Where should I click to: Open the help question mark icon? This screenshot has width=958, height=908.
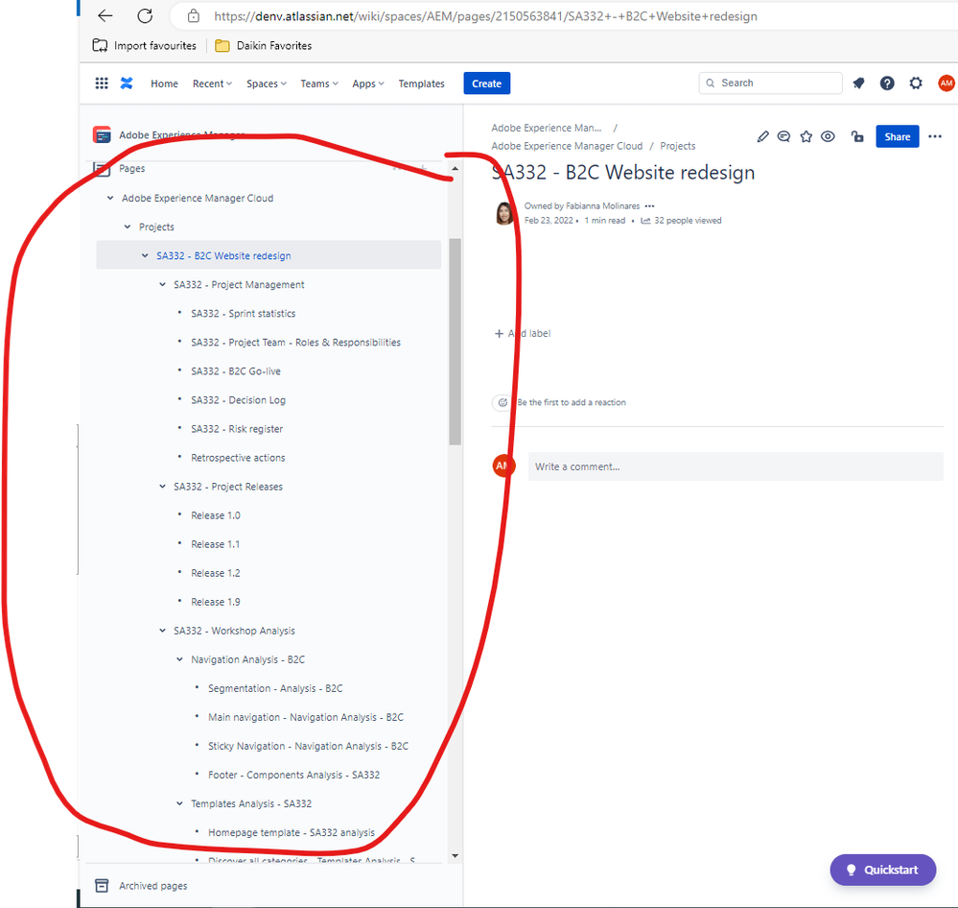887,84
